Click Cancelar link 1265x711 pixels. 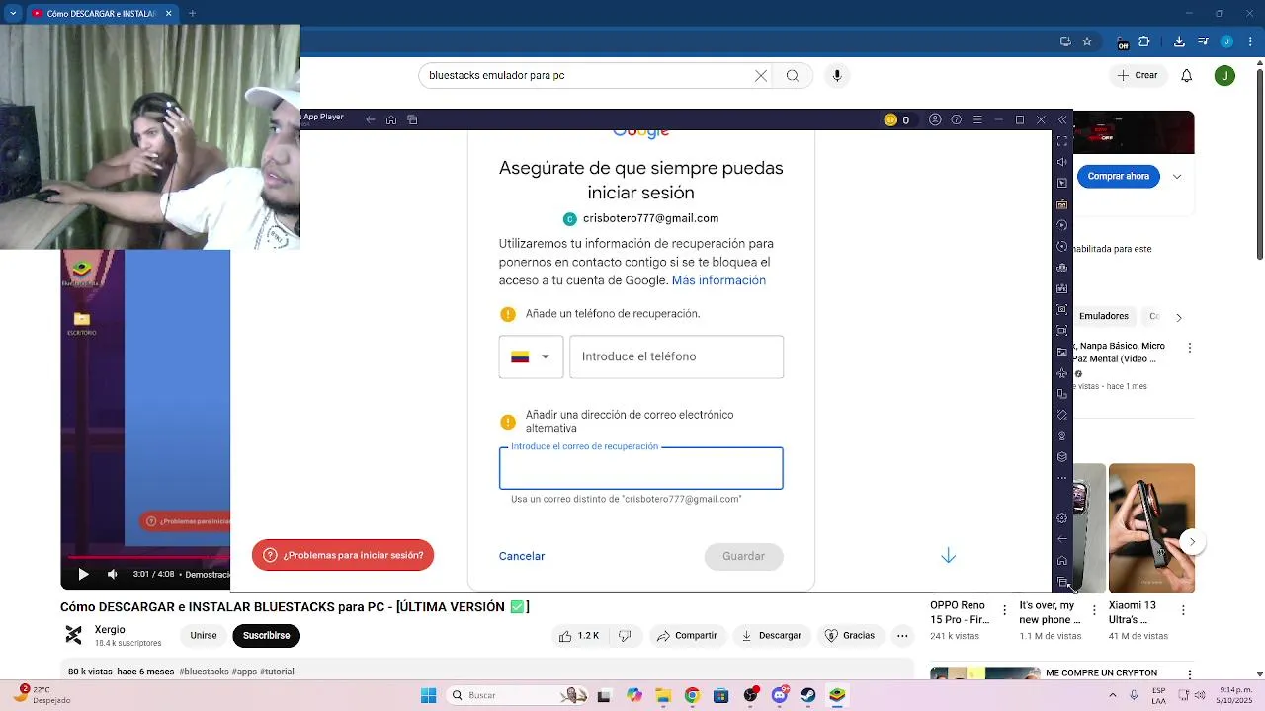pyautogui.click(x=522, y=556)
